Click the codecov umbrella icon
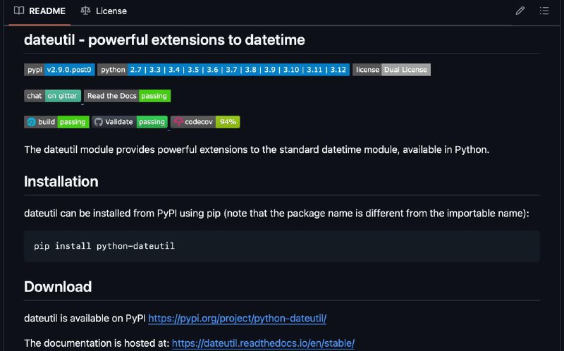 [178, 122]
